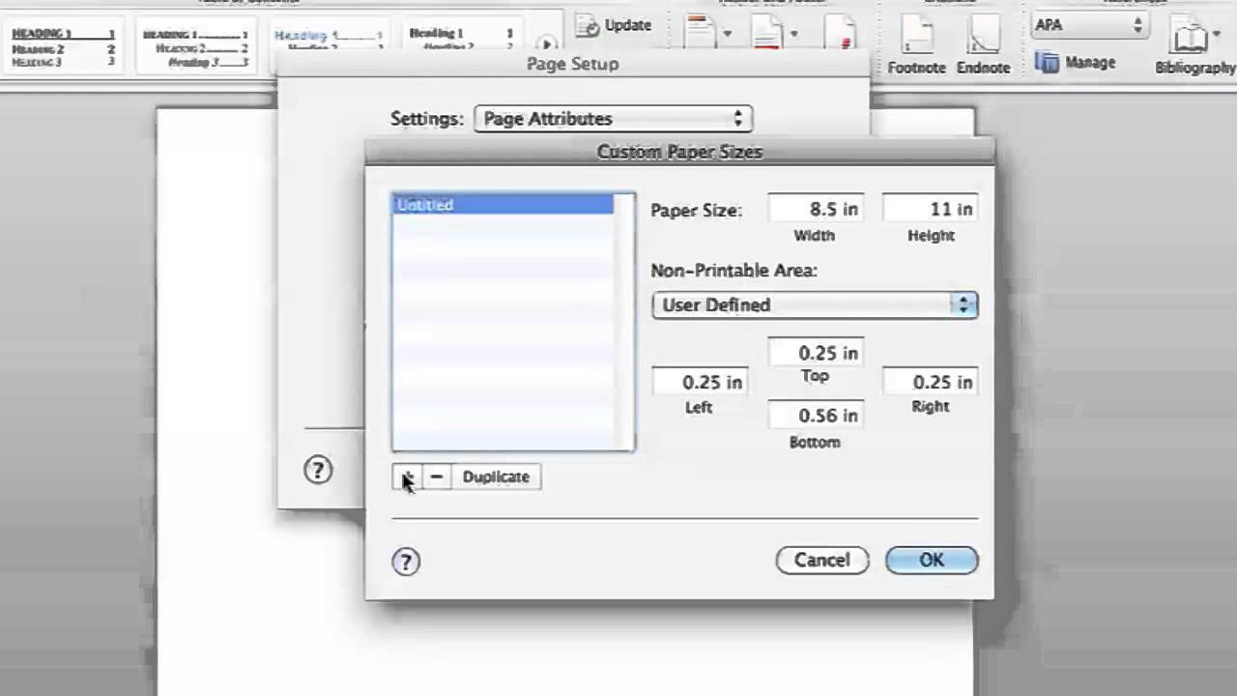Click the Right margin field
The height and width of the screenshot is (696, 1237).
[931, 382]
